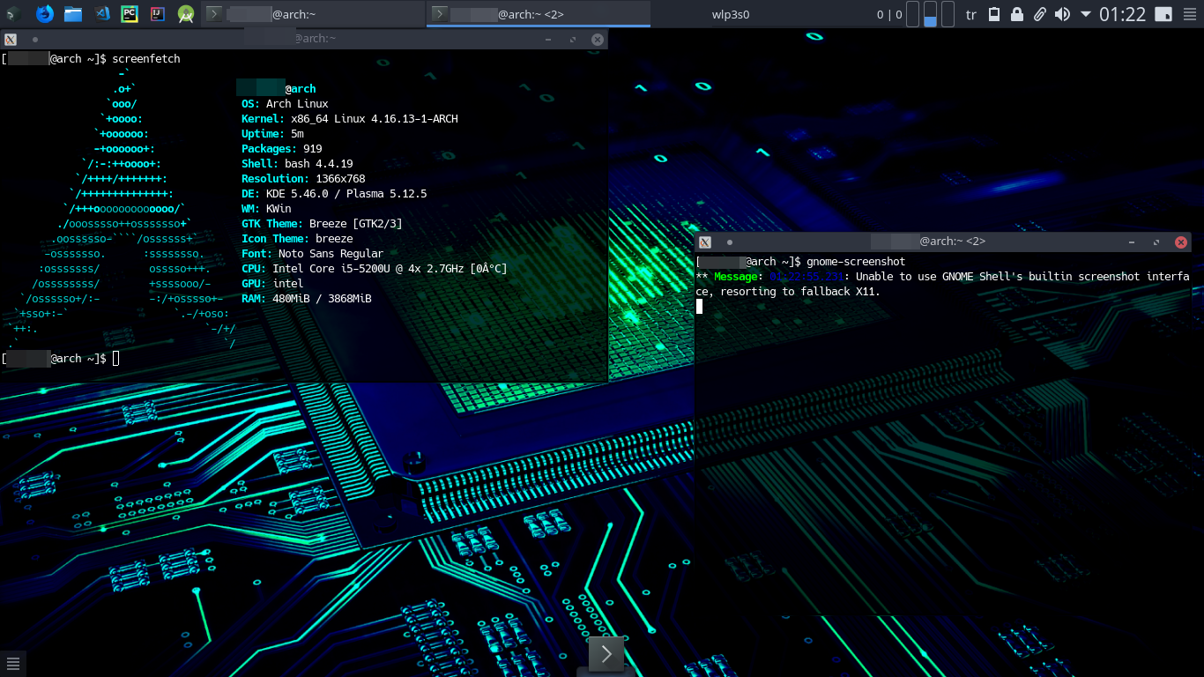
Task: Click the 'GTK Theme: Breeze [GTK2/3]' line
Action: pos(322,224)
